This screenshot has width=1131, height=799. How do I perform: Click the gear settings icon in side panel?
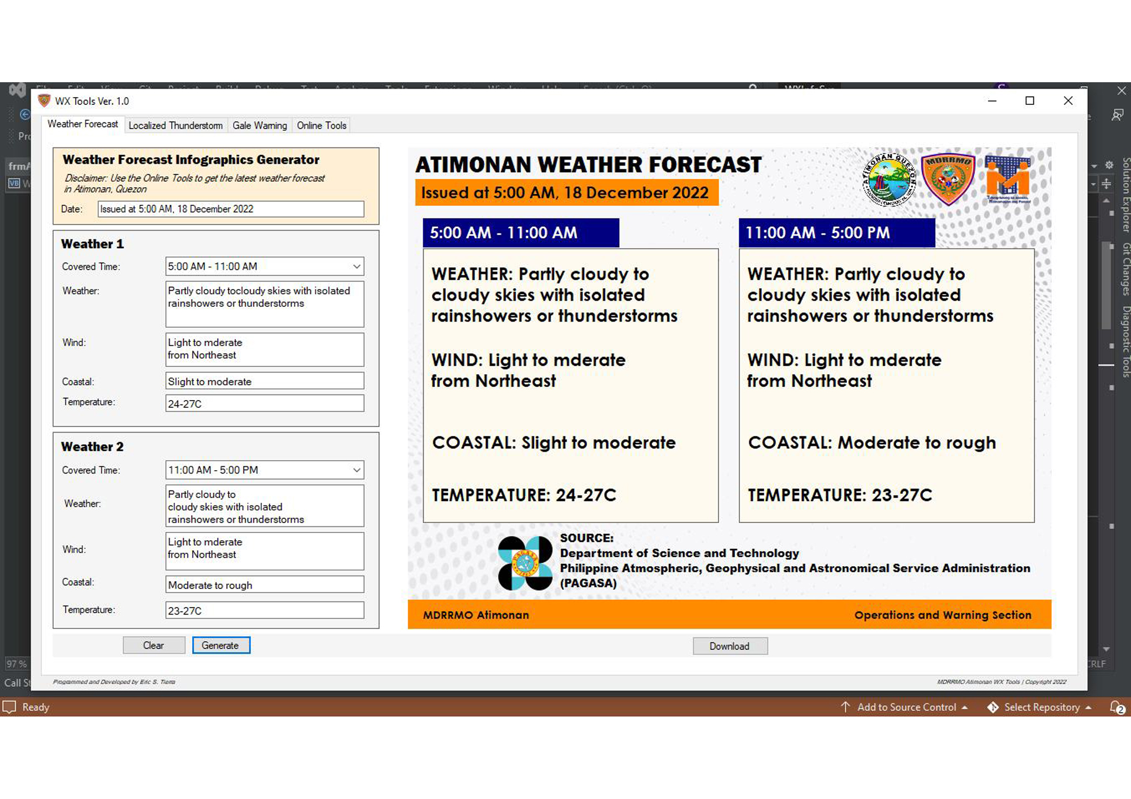point(1109,165)
